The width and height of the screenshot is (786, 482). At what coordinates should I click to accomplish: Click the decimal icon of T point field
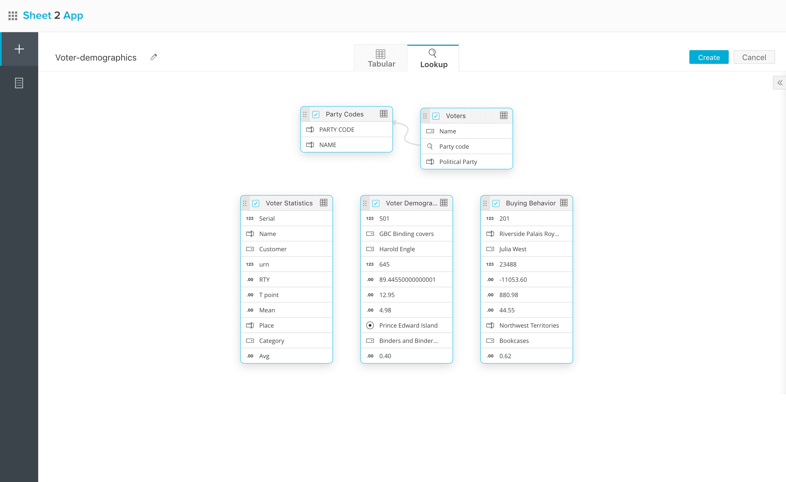pos(250,295)
